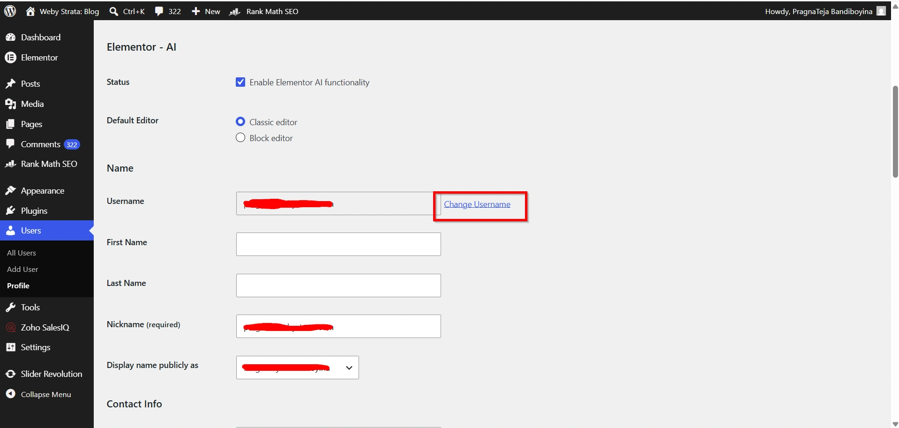Select the Classic editor radio button
This screenshot has width=899, height=428.
[x=240, y=122]
